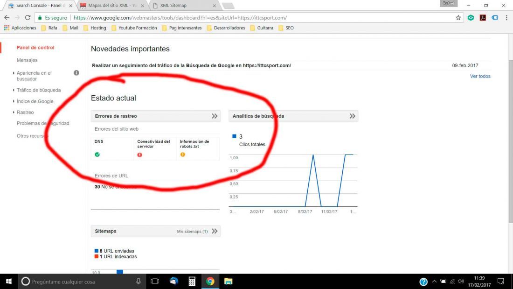Image resolution: width=513 pixels, height=289 pixels.
Task: Click the Ver todos link
Action: click(x=480, y=76)
